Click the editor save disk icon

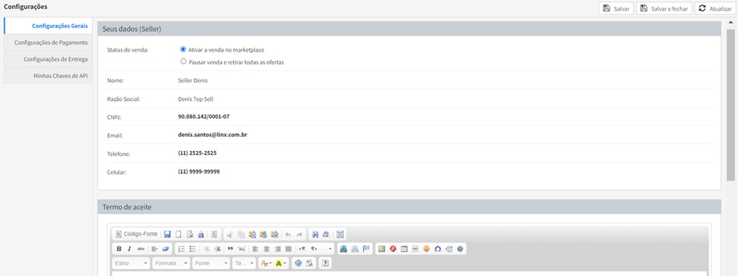point(168,234)
